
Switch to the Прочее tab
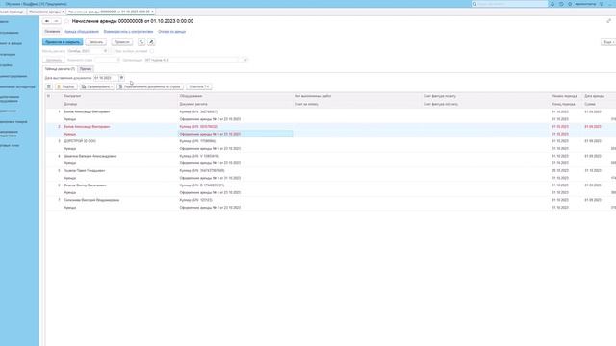click(x=86, y=69)
